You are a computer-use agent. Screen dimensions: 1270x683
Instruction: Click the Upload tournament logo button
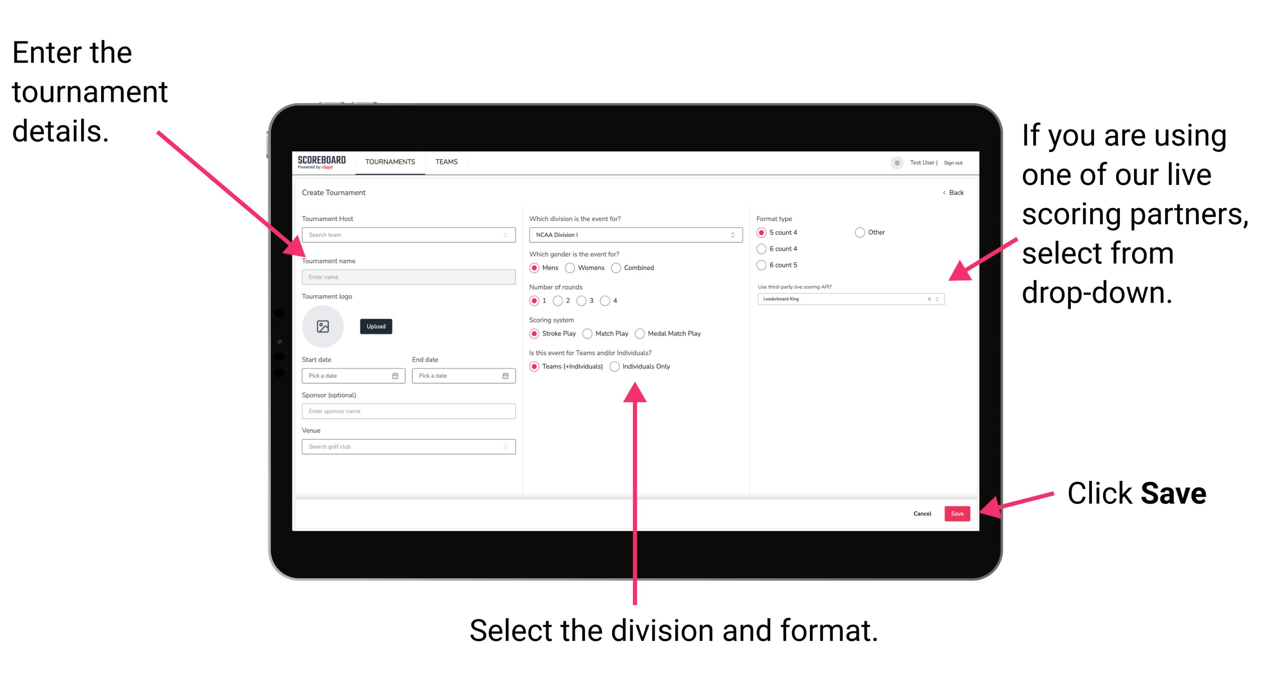click(x=376, y=326)
